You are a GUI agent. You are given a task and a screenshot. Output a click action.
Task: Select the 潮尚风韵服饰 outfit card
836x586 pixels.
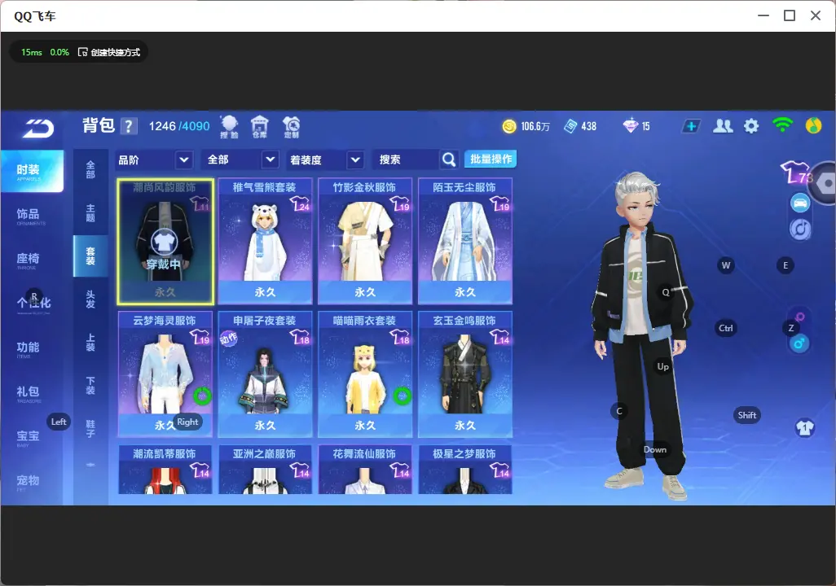pos(165,242)
